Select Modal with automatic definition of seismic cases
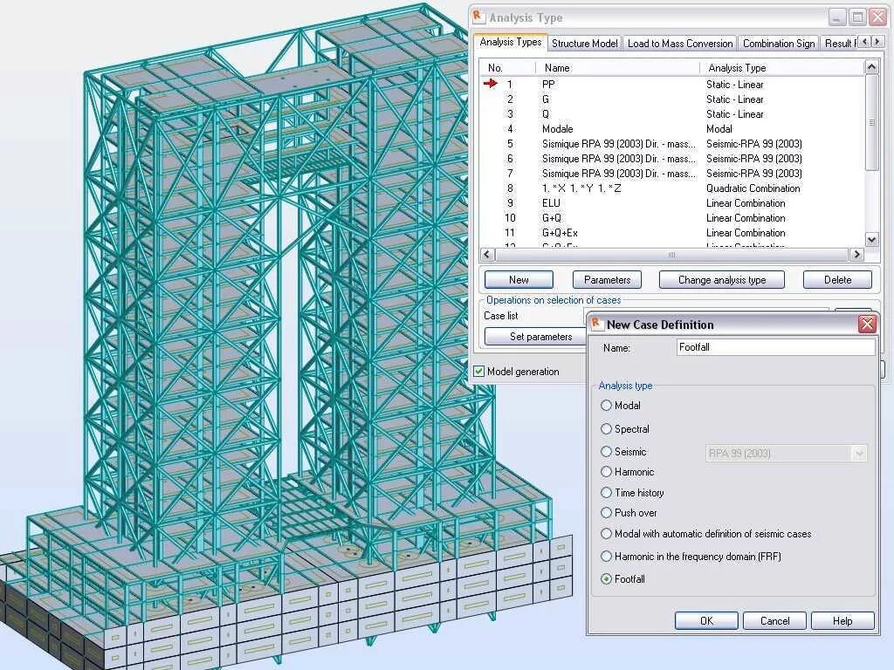 [x=606, y=534]
